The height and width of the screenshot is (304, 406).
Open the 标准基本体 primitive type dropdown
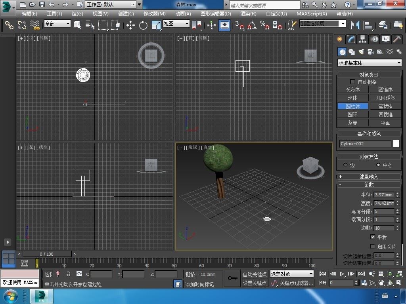coord(369,63)
